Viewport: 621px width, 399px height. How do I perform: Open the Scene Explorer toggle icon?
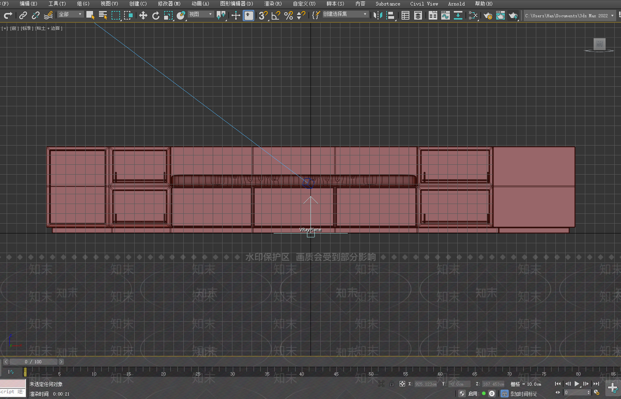[x=405, y=16]
